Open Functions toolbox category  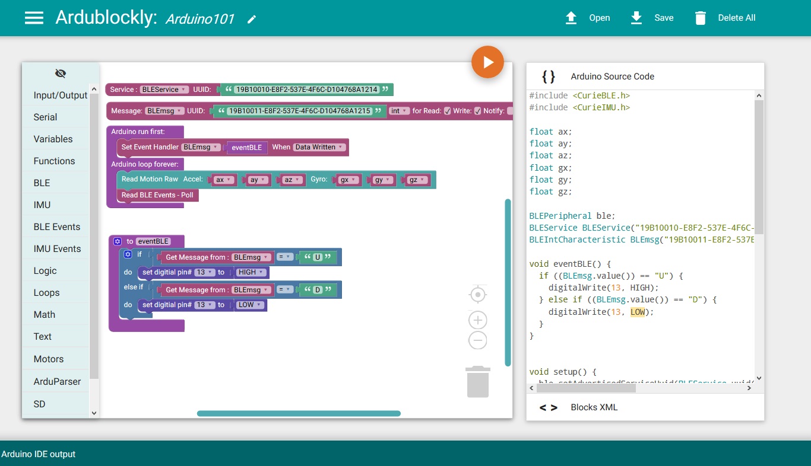(56, 161)
